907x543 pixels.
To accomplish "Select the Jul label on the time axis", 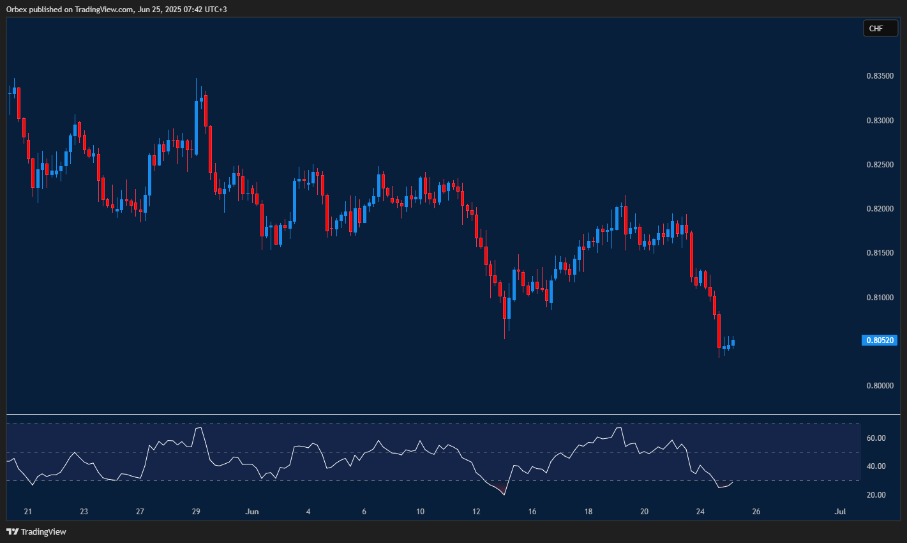I will [x=839, y=512].
